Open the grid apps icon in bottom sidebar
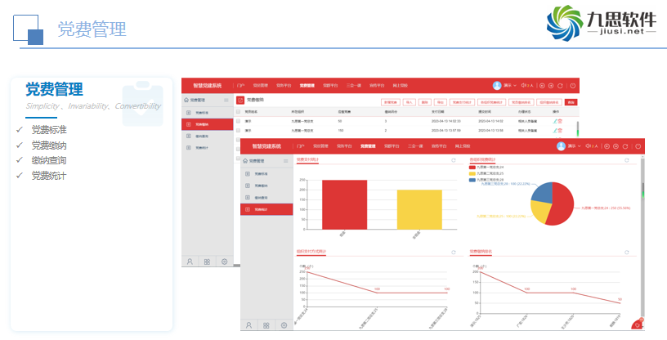 [266, 325]
